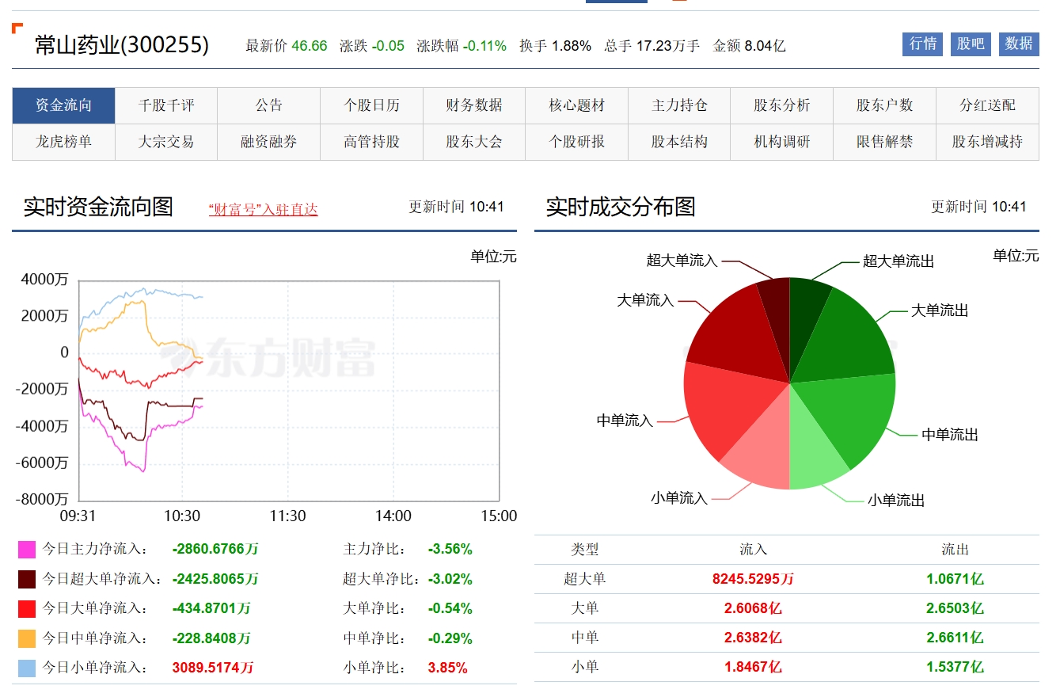This screenshot has width=1060, height=697.
Task: Click the 小单净比 value 3.85%
Action: (x=448, y=668)
